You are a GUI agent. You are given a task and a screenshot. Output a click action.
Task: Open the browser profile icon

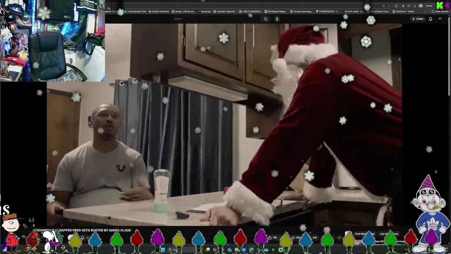pyautogui.click(x=421, y=6)
